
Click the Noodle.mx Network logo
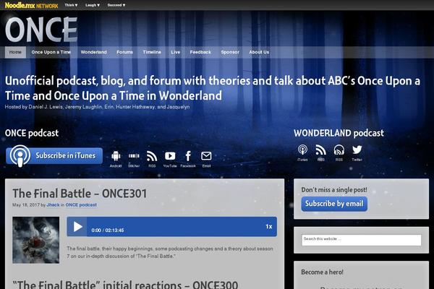tap(31, 5)
